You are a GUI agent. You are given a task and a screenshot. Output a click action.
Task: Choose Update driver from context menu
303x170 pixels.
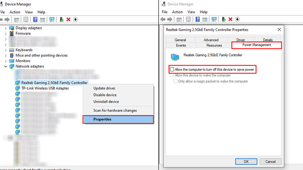pos(104,88)
